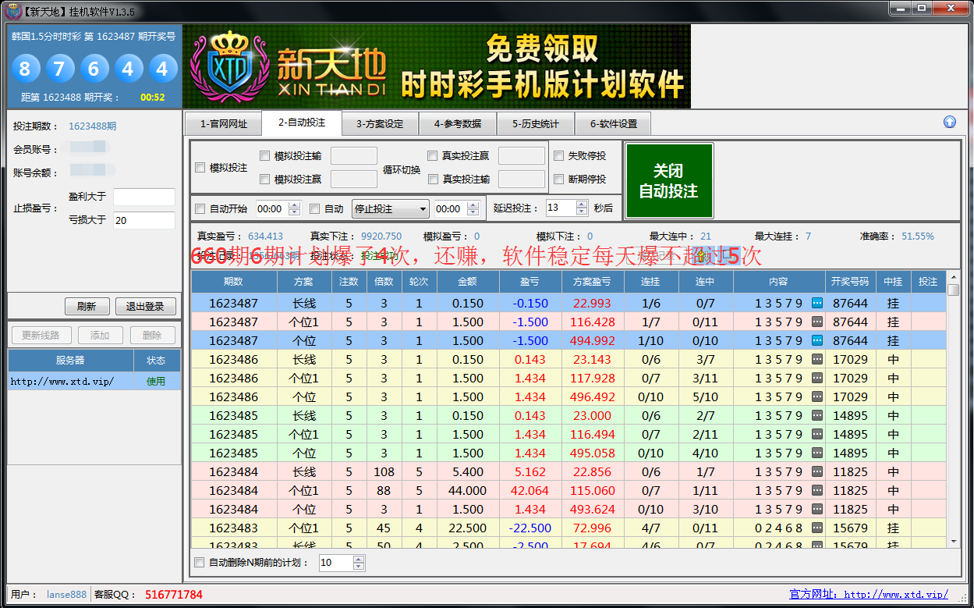
Task: Check the 自动 checkbox before 停止投注
Action: pos(315,208)
